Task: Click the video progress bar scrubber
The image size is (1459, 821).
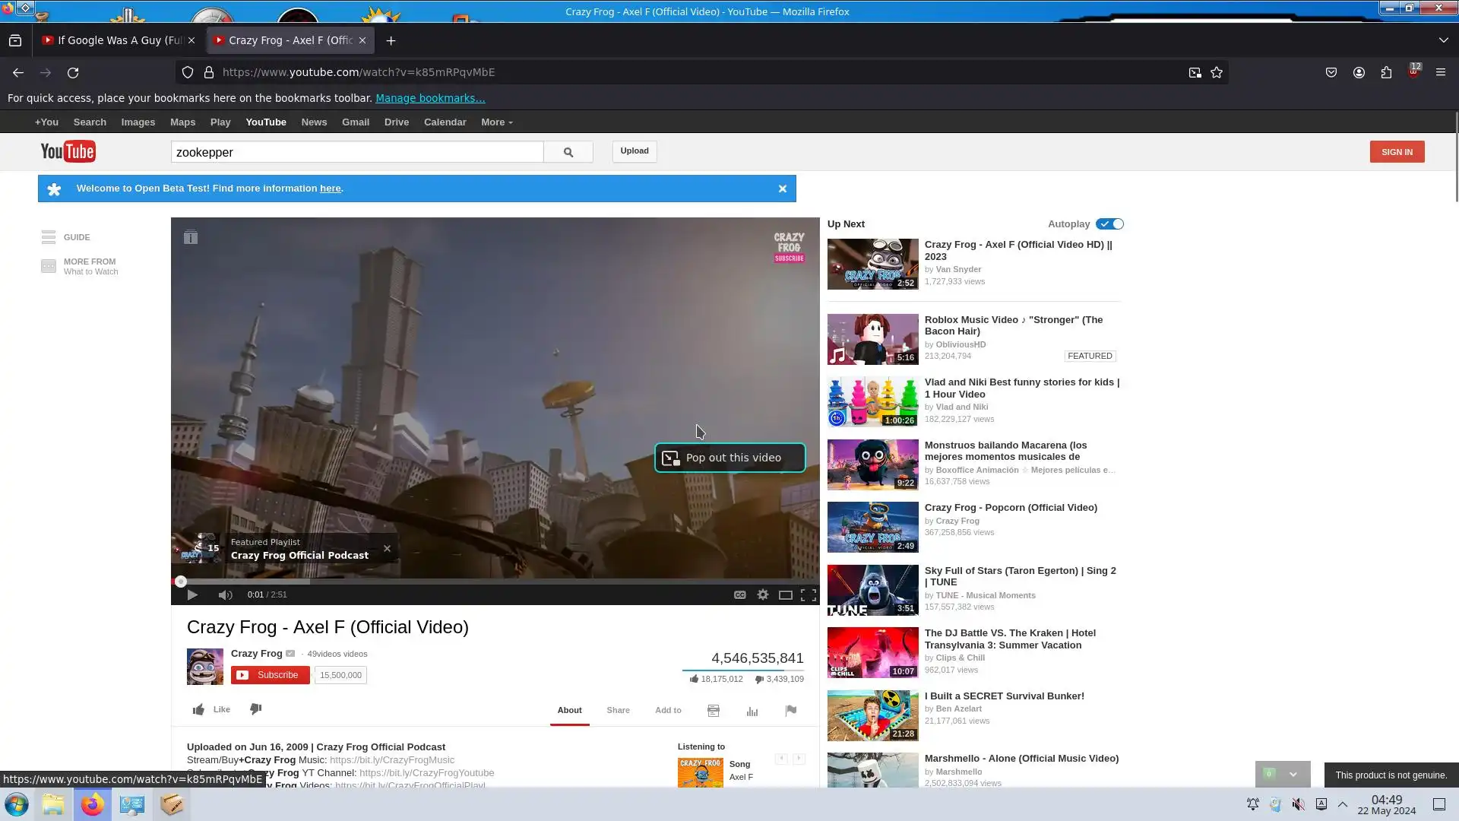Action: (x=181, y=582)
